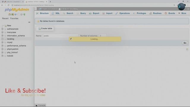Click the phpMyAdmin logo
The image size is (190, 107).
(x=17, y=10)
